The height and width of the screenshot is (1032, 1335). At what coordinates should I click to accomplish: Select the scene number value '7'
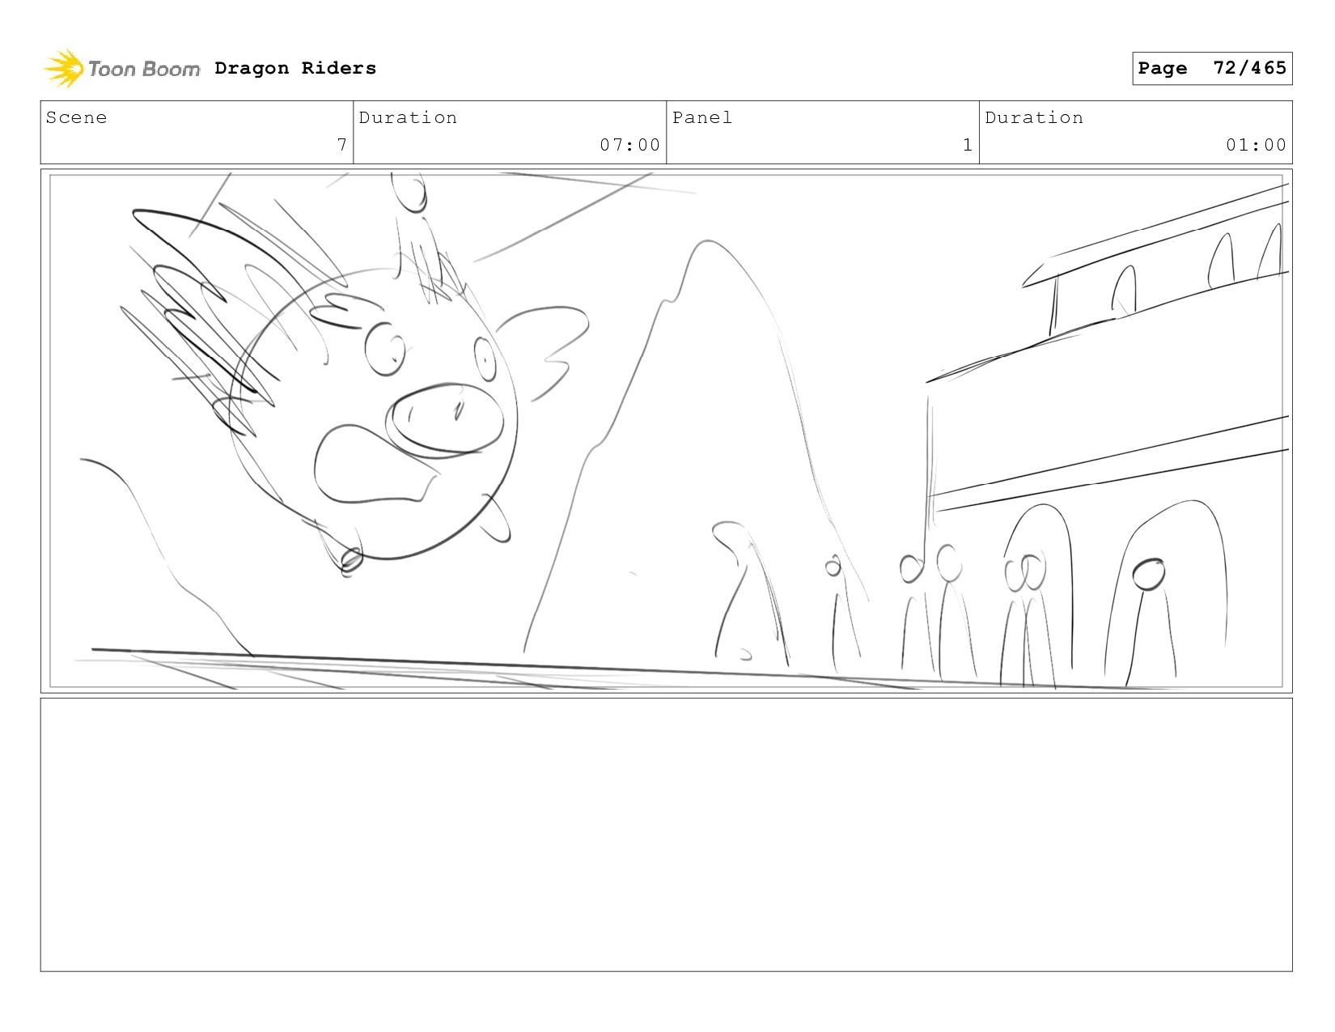pyautogui.click(x=342, y=145)
